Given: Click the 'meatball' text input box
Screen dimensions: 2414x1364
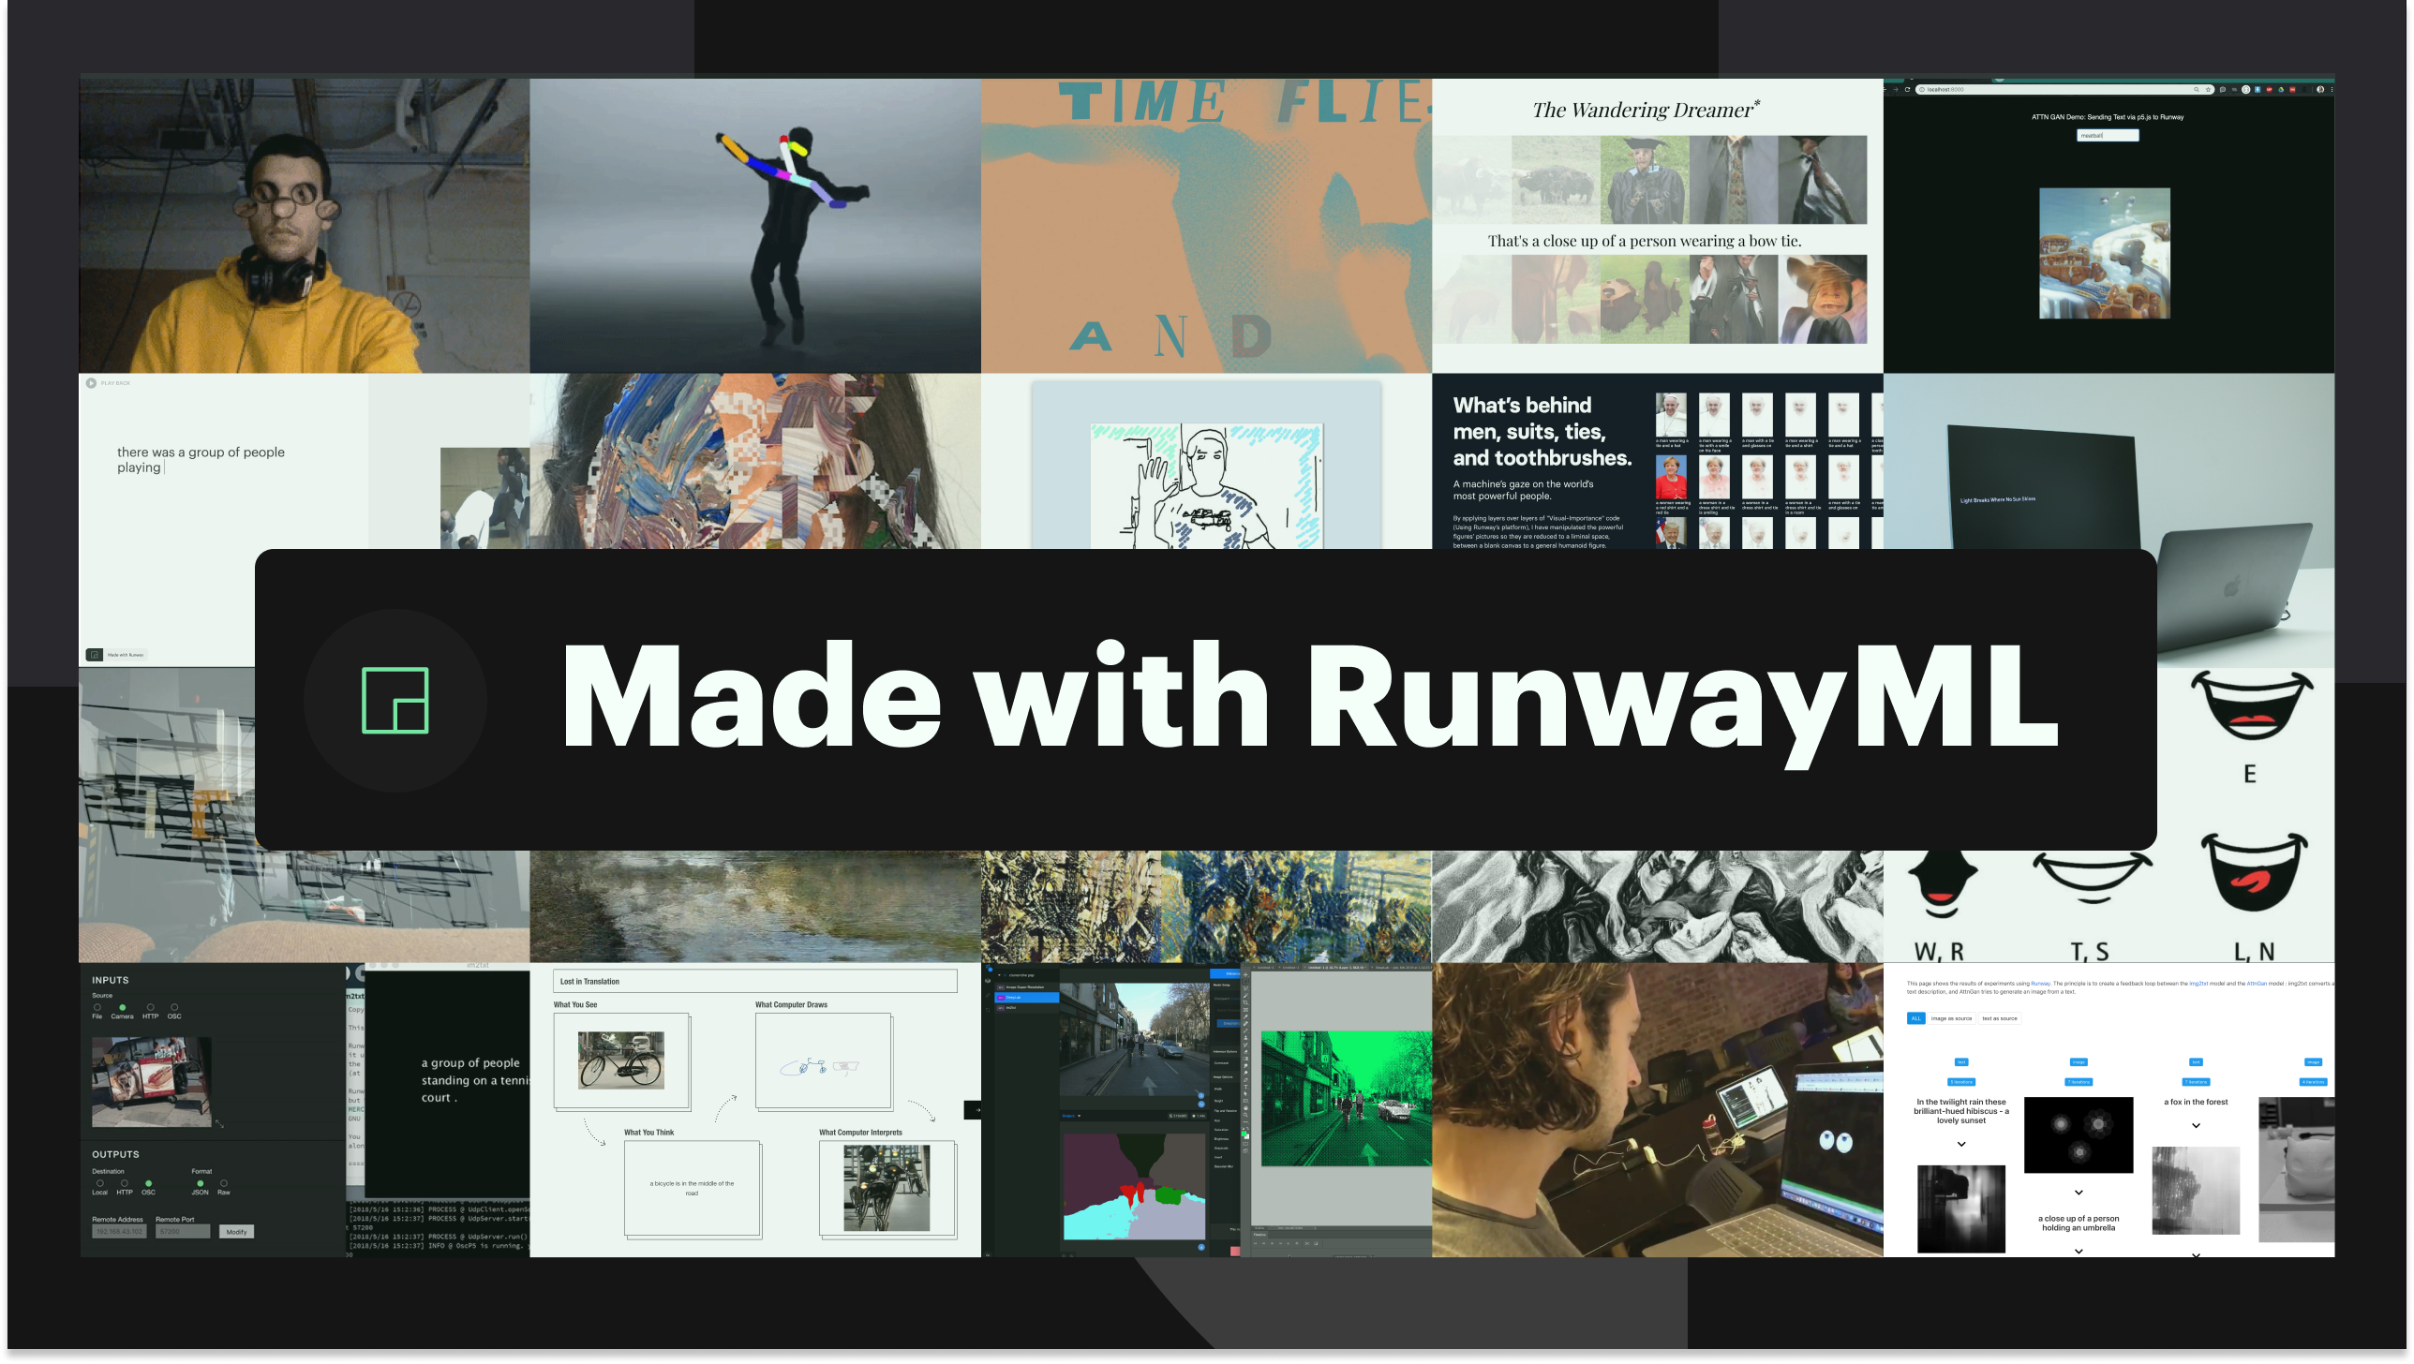Looking at the screenshot, I should pos(2108,136).
